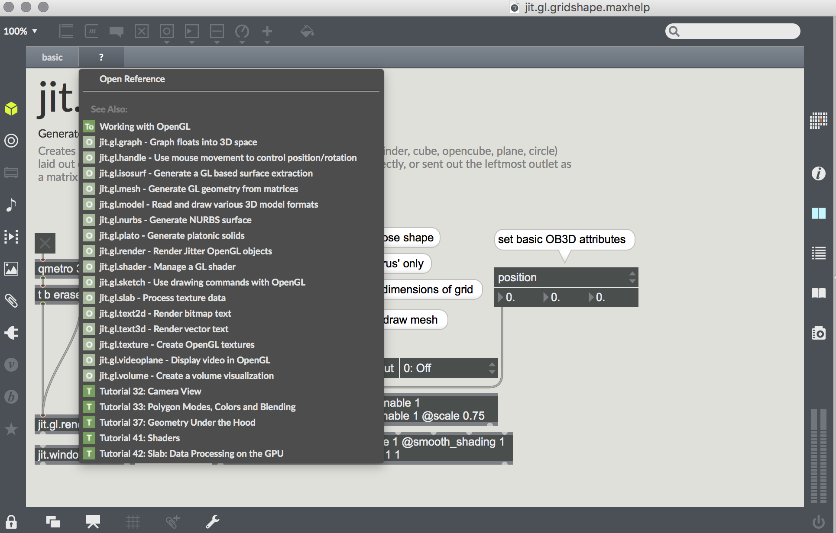Select jit.gl.shader menu entry
The height and width of the screenshot is (533, 836).
coord(231,266)
